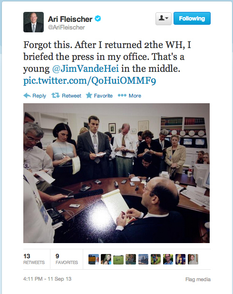Image resolution: width=233 pixels, height=294 pixels.
Task: Click the Ari Fleischer display name
Action: (70, 19)
